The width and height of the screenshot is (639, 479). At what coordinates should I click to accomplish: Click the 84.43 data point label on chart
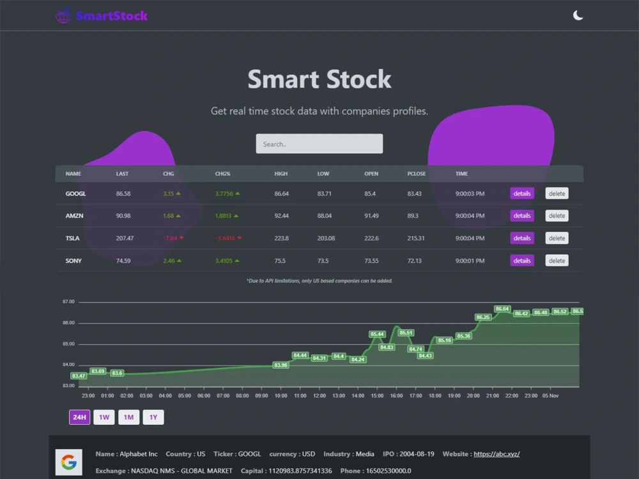point(425,356)
